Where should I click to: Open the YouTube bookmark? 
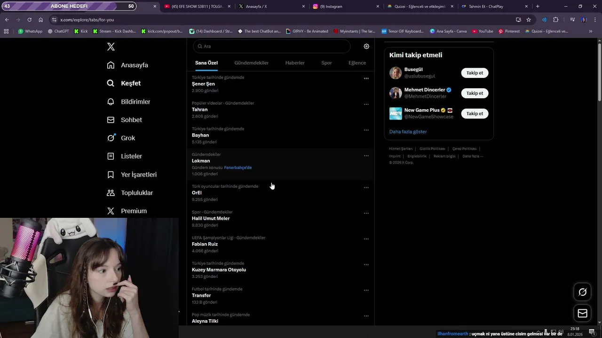[x=483, y=31]
